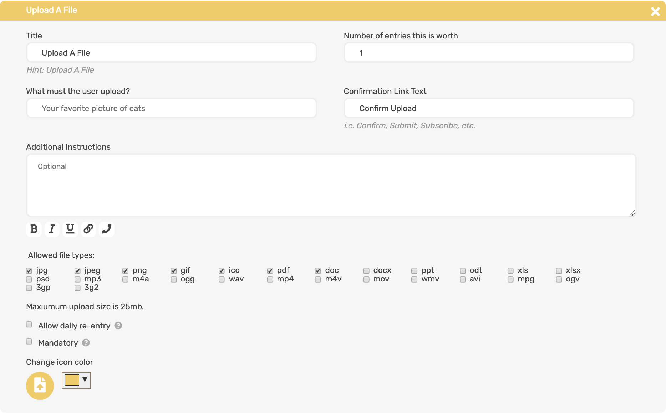This screenshot has width=666, height=414.
Task: Click the underline formatting icon
Action: (x=70, y=229)
